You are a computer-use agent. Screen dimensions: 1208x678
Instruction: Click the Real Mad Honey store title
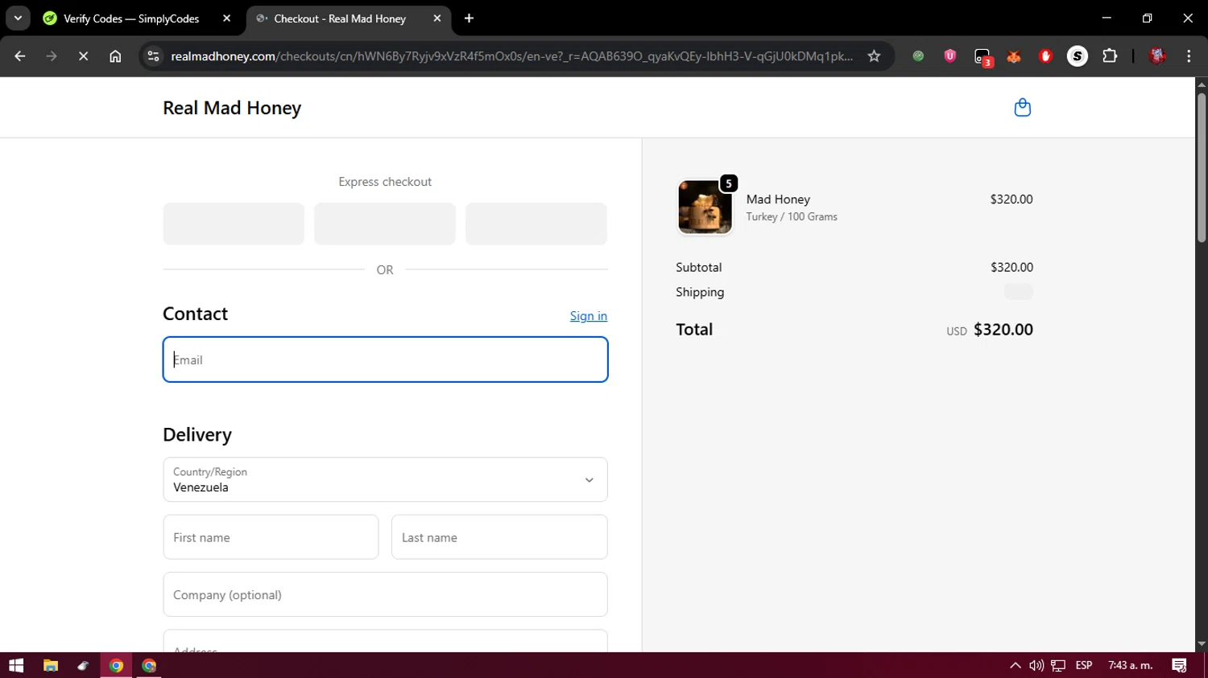[232, 108]
